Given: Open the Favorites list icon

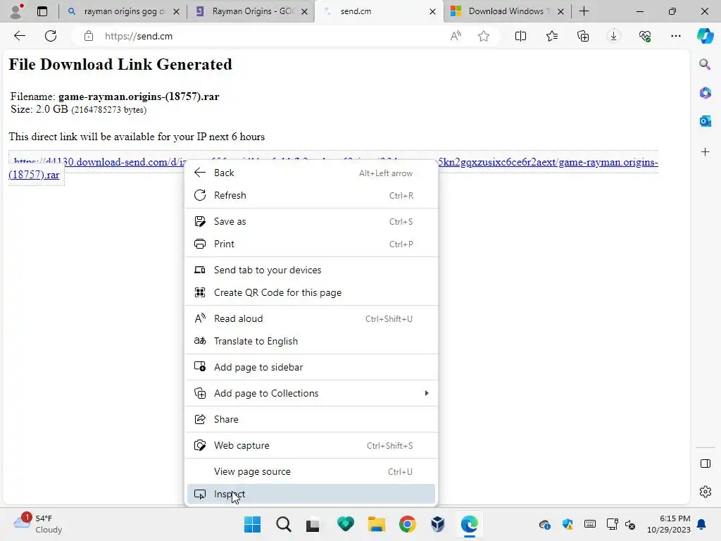Looking at the screenshot, I should [x=552, y=36].
